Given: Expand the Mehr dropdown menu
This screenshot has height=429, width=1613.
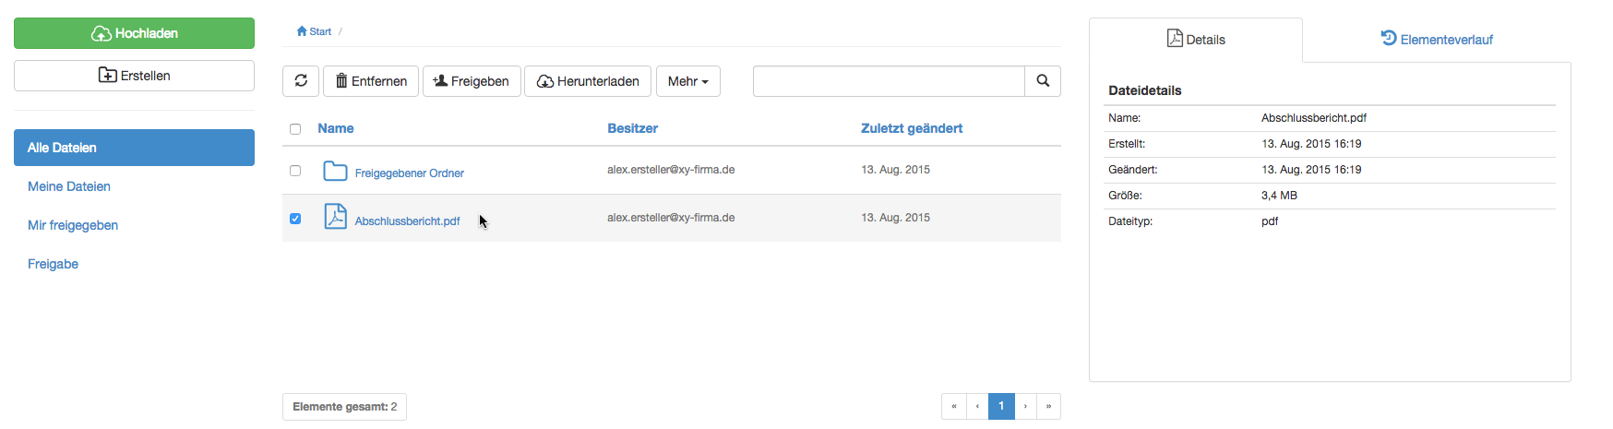Looking at the screenshot, I should pyautogui.click(x=688, y=81).
